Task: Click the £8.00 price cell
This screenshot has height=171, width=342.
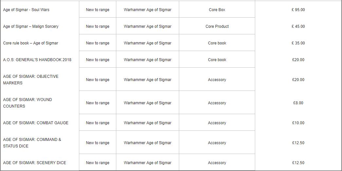Action: pyautogui.click(x=298, y=103)
